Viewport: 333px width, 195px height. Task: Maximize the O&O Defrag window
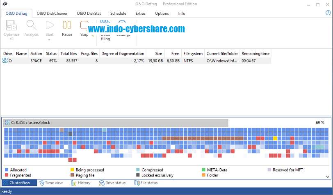[318, 5]
